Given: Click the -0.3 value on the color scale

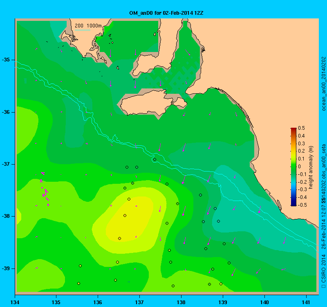Looking at the screenshot, I should click(x=302, y=190).
